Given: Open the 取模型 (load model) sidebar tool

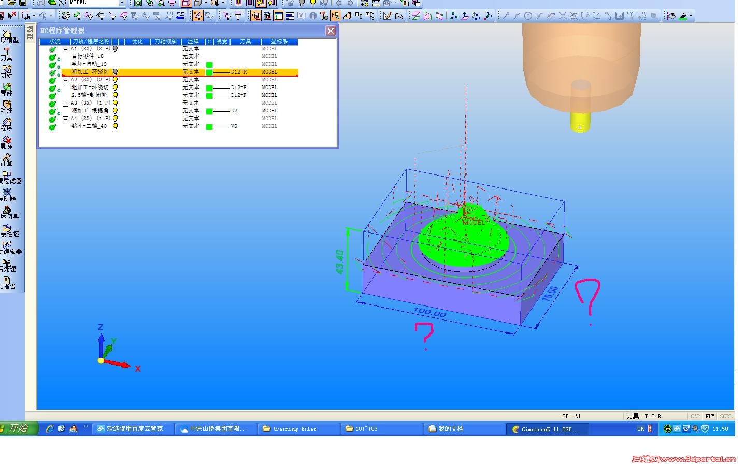Looking at the screenshot, I should tap(9, 36).
